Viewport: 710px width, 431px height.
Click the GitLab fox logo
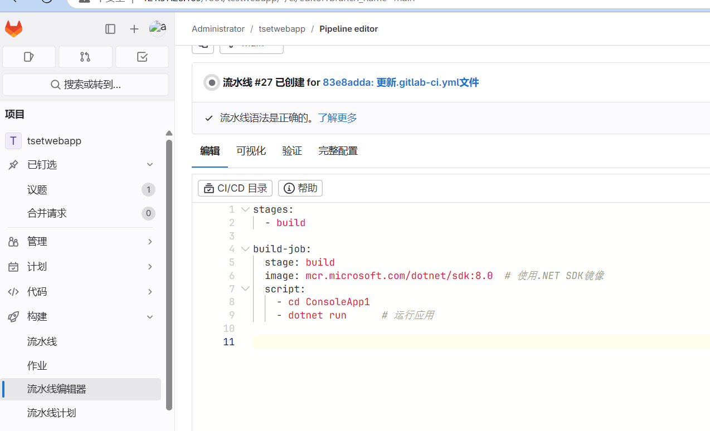pos(13,29)
